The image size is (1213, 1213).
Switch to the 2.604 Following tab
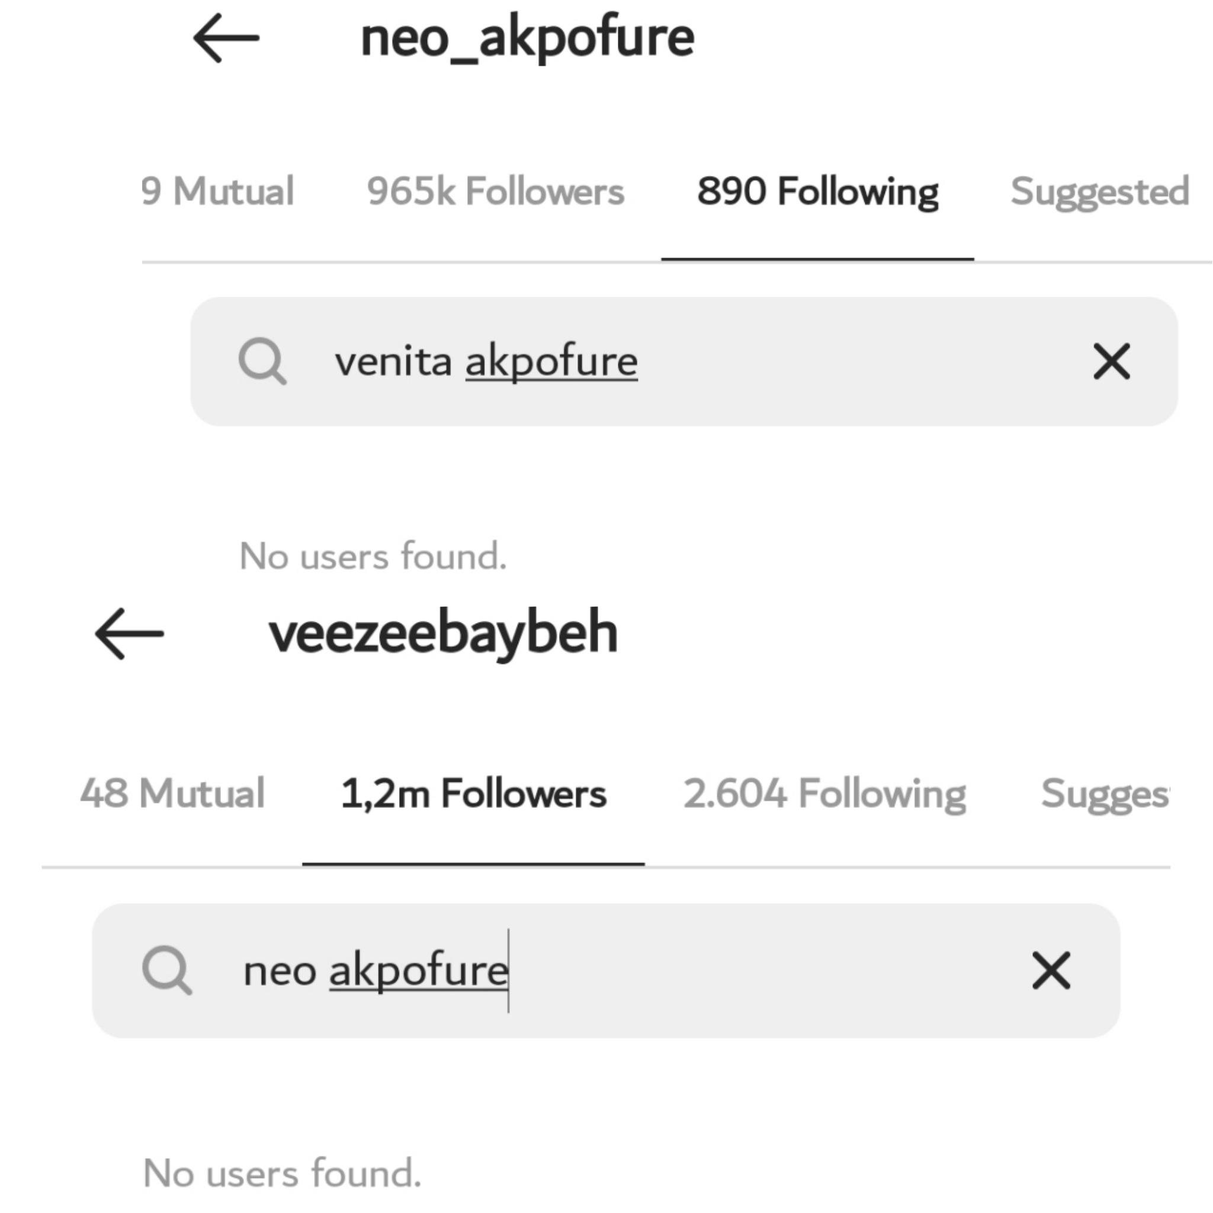tap(824, 794)
